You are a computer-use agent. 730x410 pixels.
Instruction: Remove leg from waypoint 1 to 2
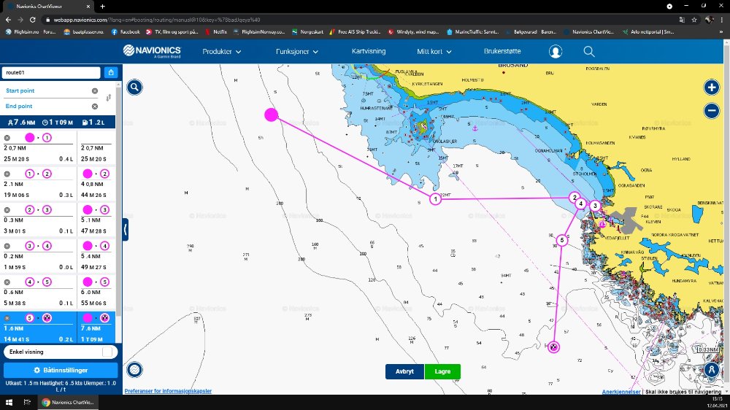(7, 174)
